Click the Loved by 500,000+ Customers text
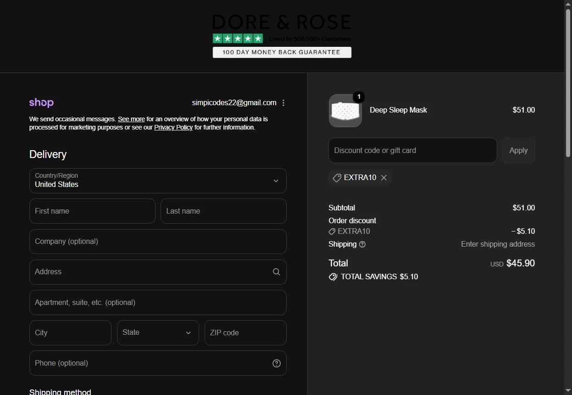This screenshot has width=572, height=395. pos(310,39)
